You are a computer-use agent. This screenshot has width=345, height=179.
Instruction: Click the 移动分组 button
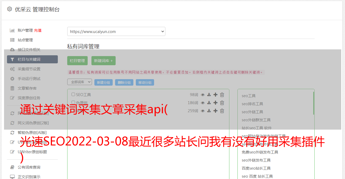(x=145, y=83)
